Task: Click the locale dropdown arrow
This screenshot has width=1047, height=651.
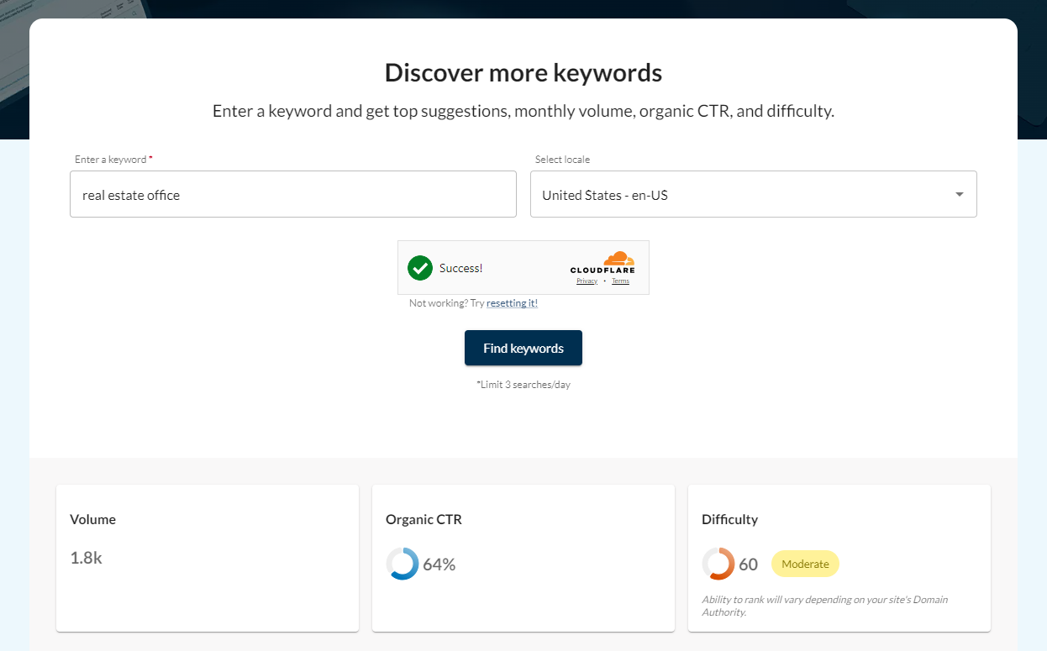Action: point(960,195)
